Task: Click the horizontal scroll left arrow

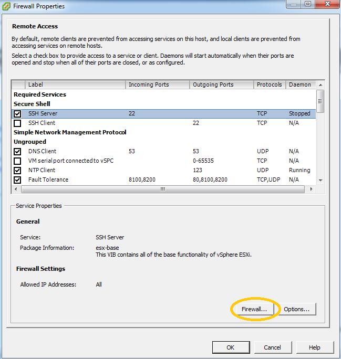Action: (x=16, y=189)
